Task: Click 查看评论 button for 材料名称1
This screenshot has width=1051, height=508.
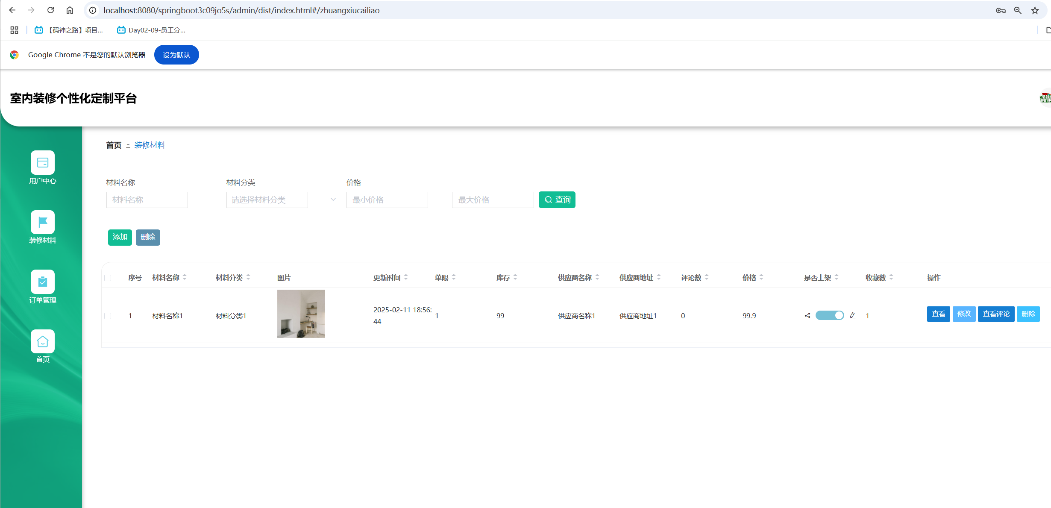Action: coord(996,314)
